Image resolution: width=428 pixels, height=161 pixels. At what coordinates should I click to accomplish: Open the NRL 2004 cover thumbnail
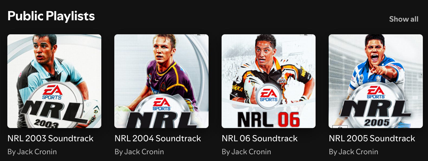coord(161,81)
